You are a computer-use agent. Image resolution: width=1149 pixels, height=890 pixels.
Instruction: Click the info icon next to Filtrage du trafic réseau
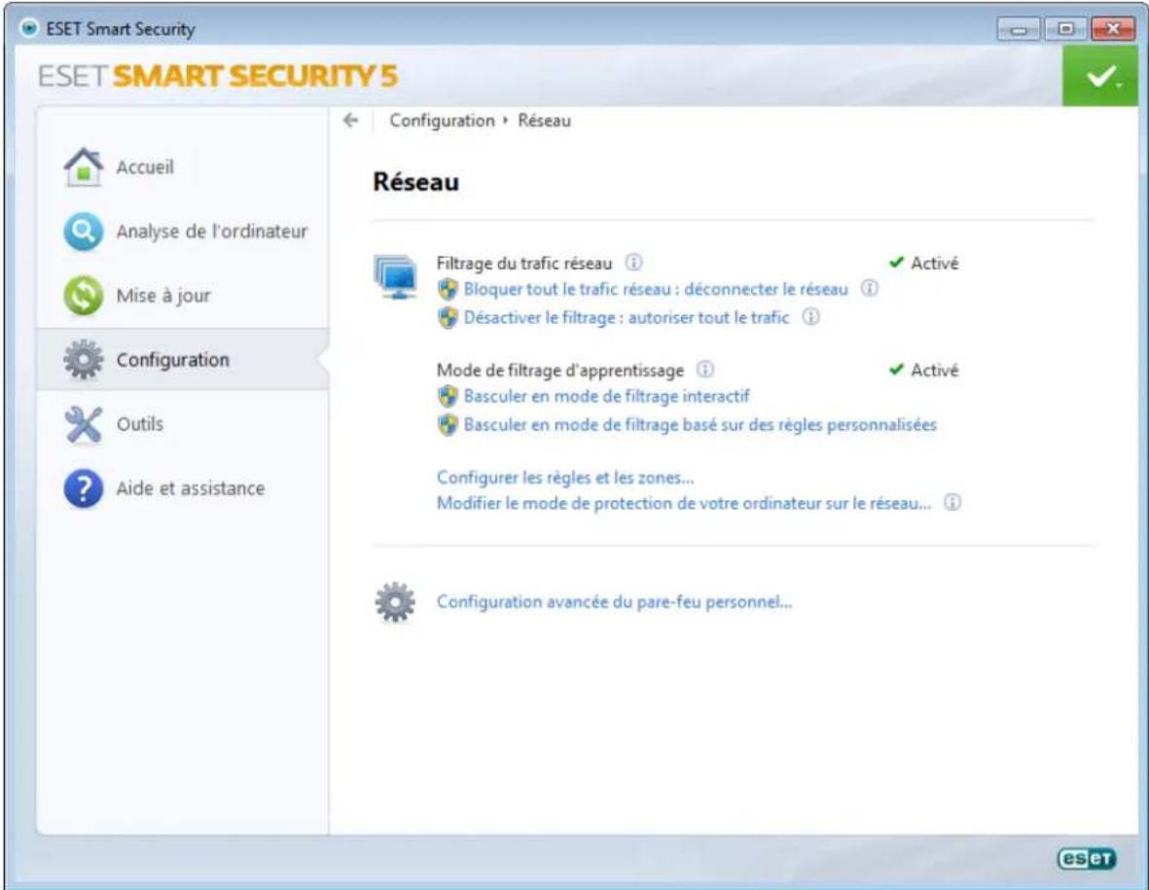click(633, 263)
